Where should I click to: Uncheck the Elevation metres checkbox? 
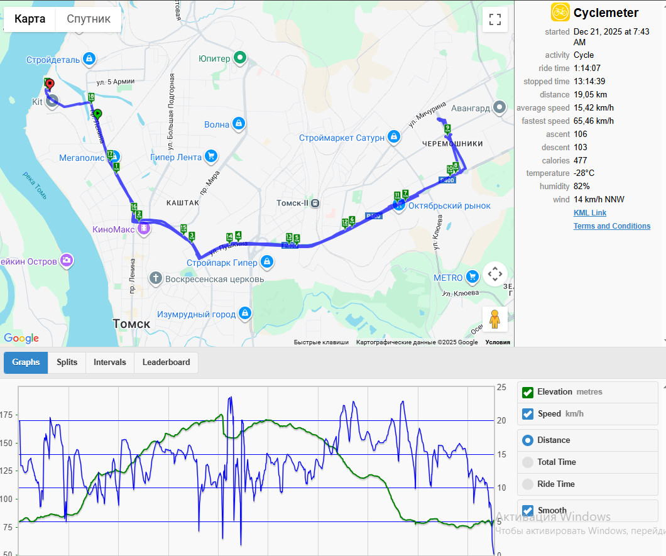tap(528, 392)
